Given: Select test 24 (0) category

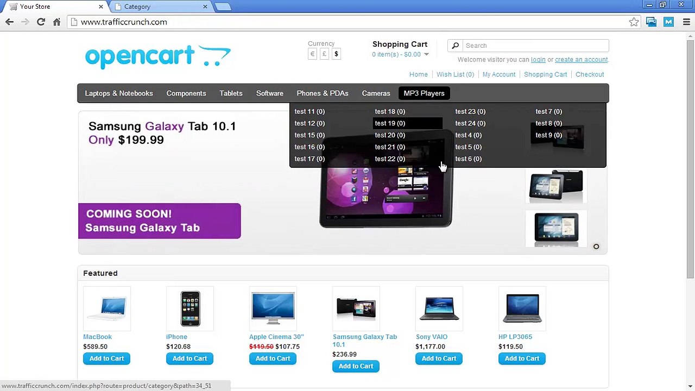Looking at the screenshot, I should pos(470,123).
